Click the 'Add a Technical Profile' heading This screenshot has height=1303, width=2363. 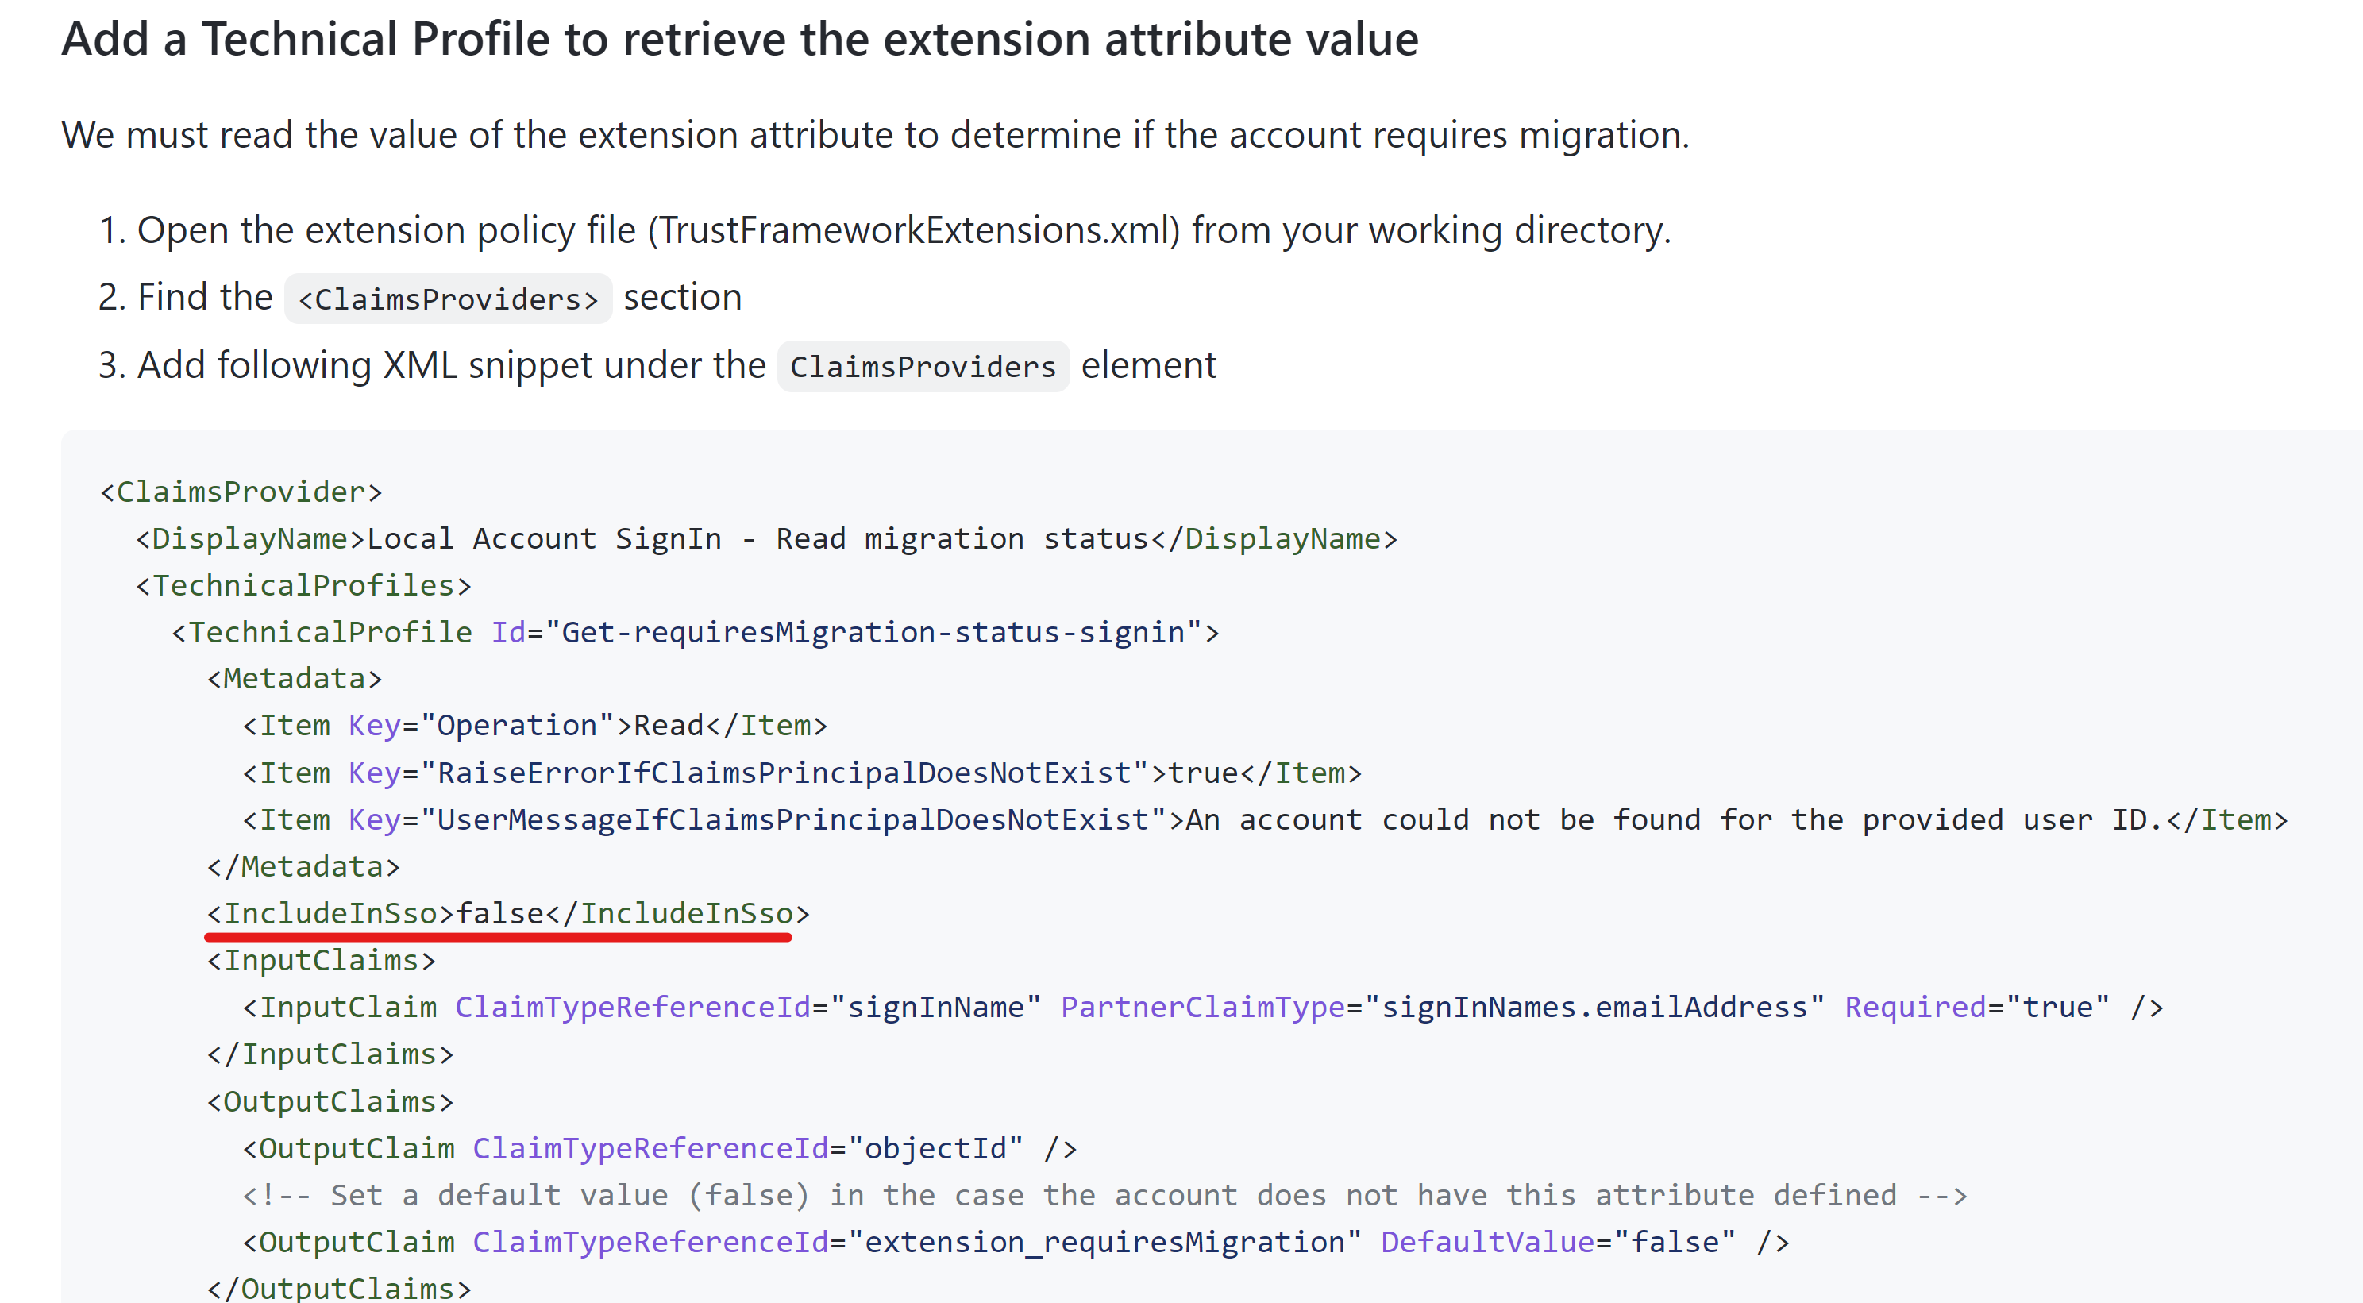tap(739, 40)
